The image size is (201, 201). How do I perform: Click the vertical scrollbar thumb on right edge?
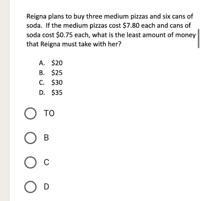[198, 39]
